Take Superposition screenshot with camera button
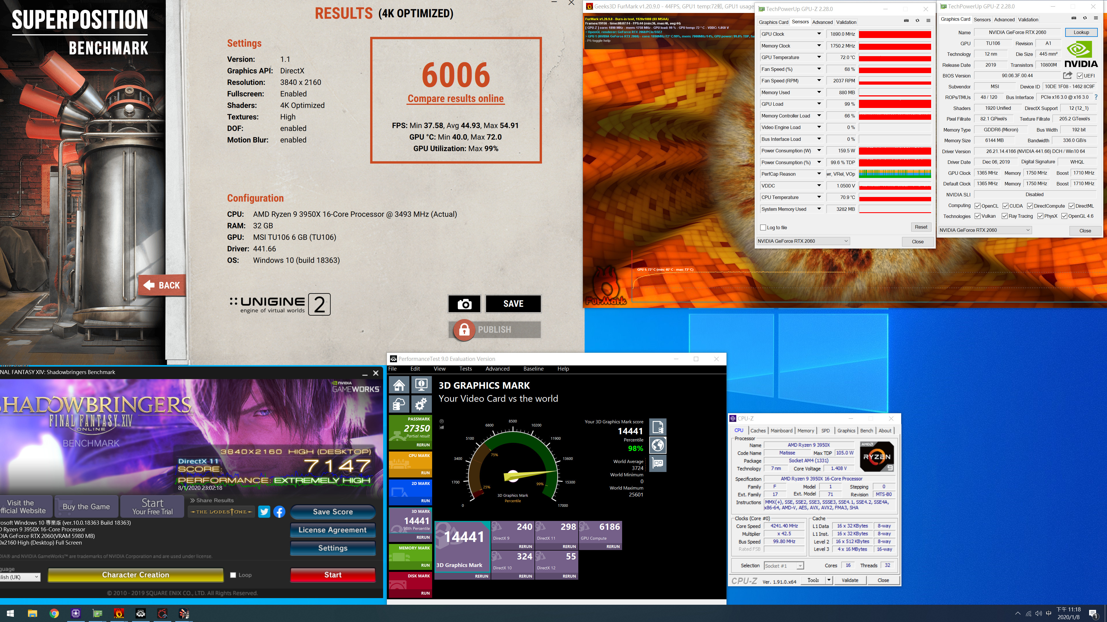Image resolution: width=1107 pixels, height=622 pixels. pyautogui.click(x=464, y=304)
